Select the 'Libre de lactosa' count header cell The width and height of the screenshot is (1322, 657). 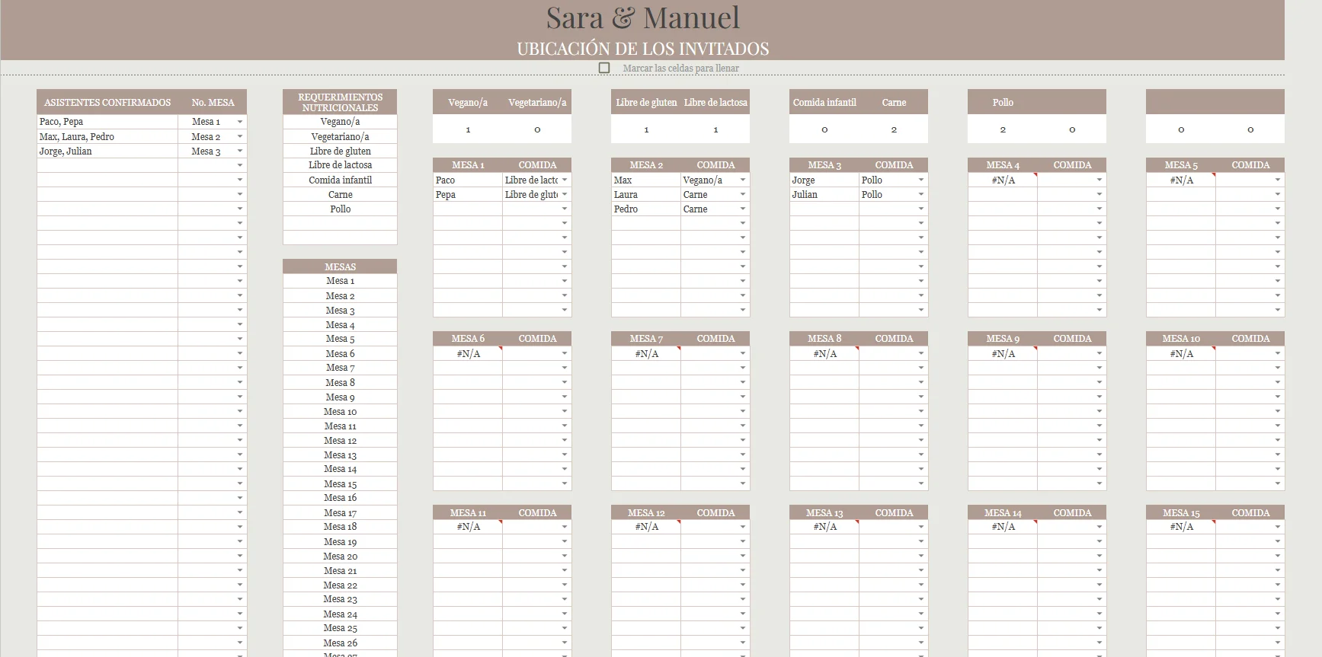click(715, 102)
